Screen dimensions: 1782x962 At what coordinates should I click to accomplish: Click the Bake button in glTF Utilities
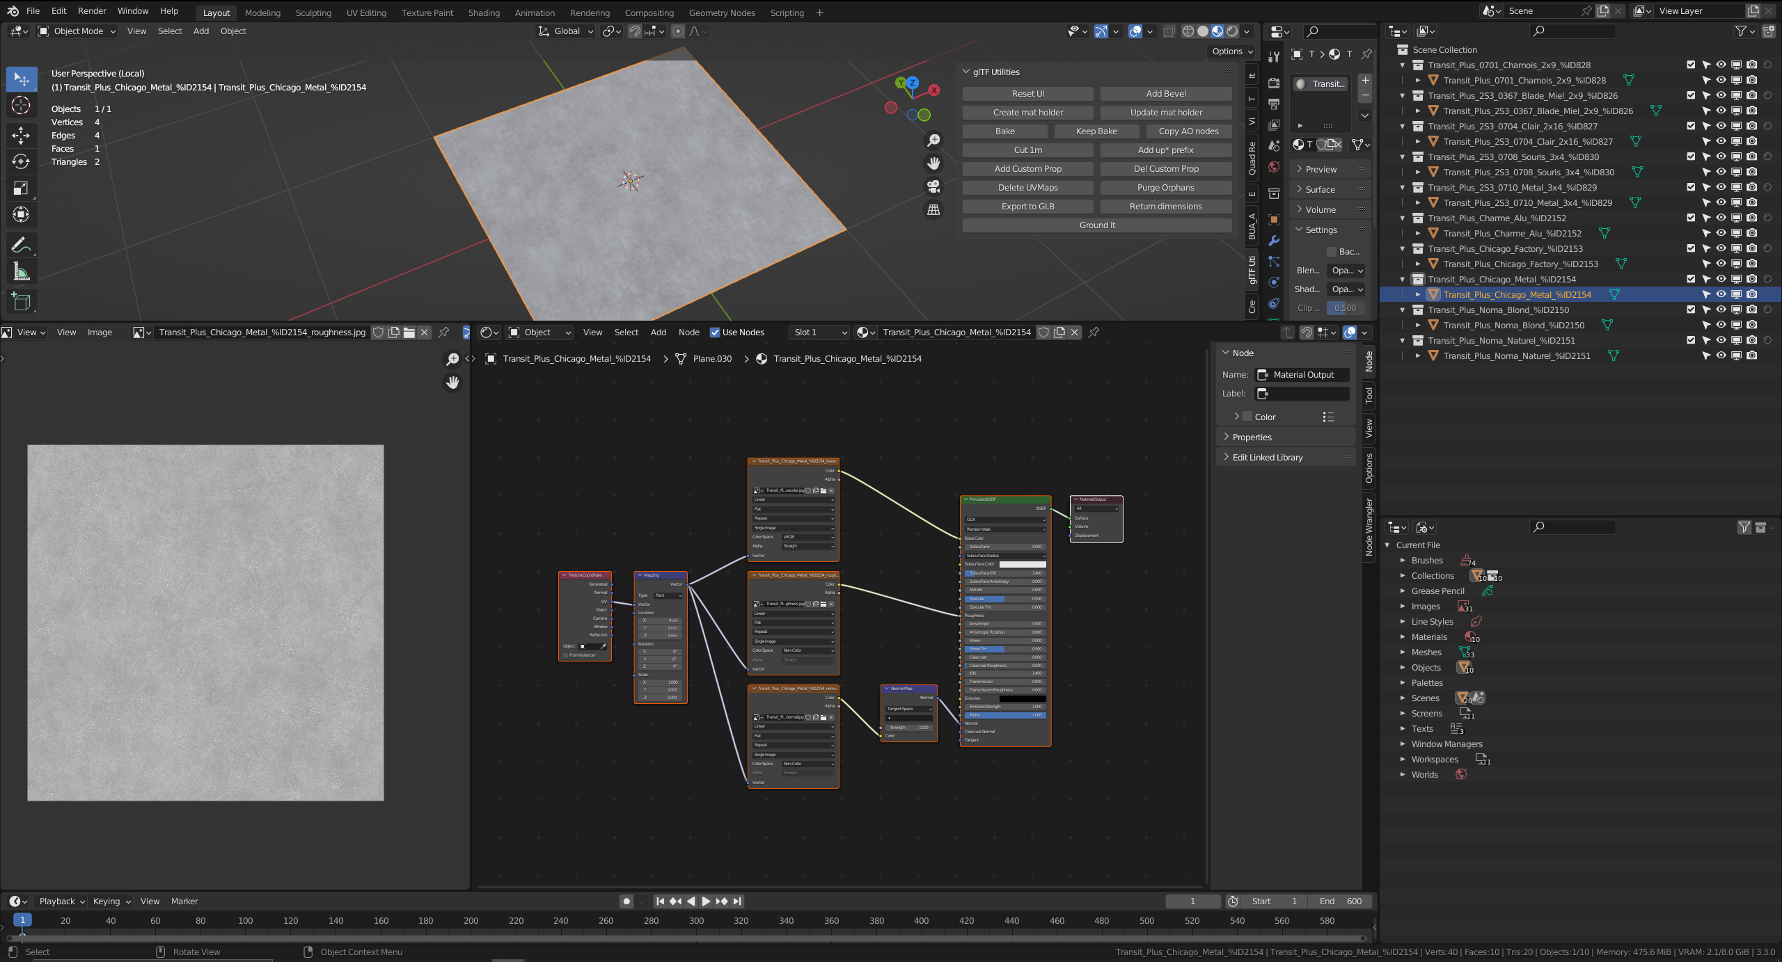pyautogui.click(x=1004, y=131)
